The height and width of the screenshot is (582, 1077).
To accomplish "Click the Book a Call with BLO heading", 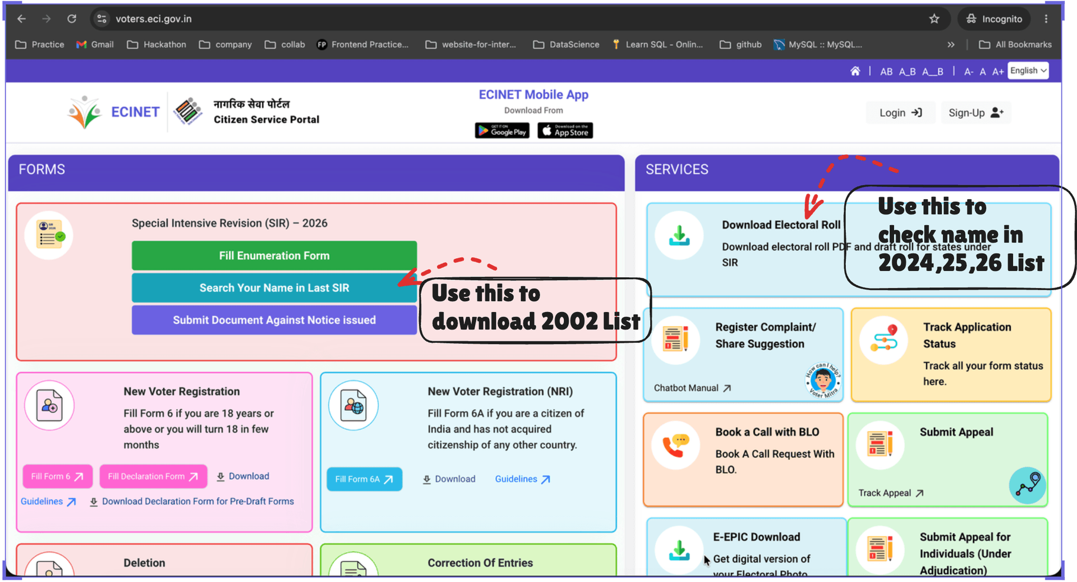I will pyautogui.click(x=767, y=432).
